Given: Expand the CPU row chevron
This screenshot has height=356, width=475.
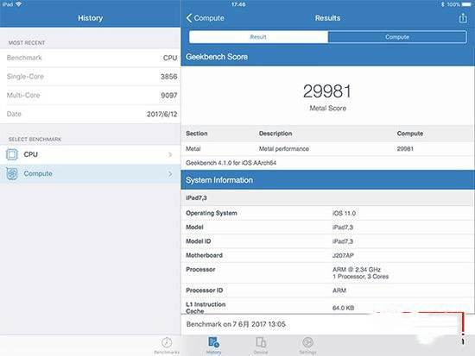Looking at the screenshot, I should point(170,154).
